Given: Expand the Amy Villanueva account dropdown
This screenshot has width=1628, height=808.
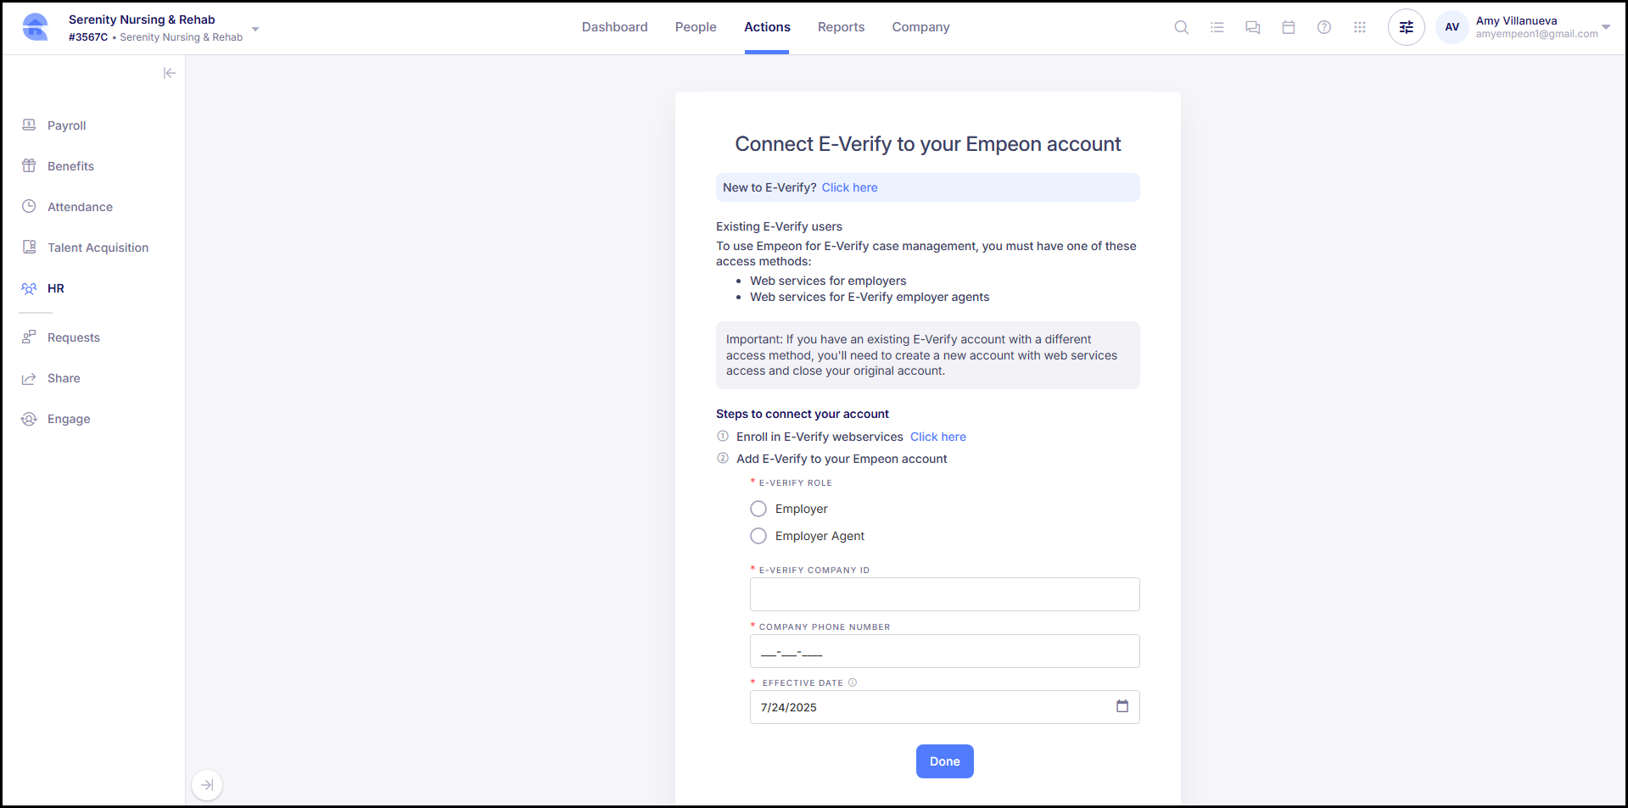Looking at the screenshot, I should 1607,26.
